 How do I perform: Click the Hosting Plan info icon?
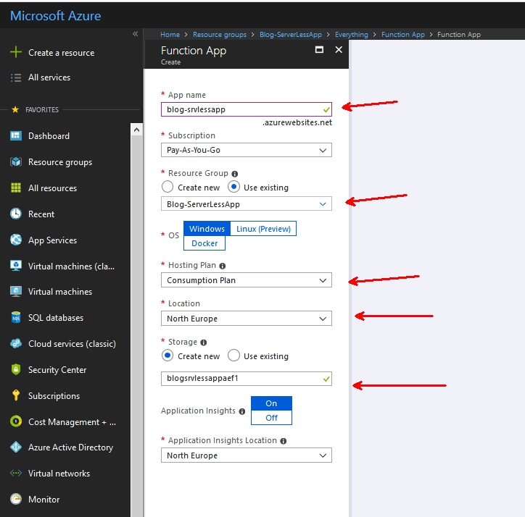(223, 266)
